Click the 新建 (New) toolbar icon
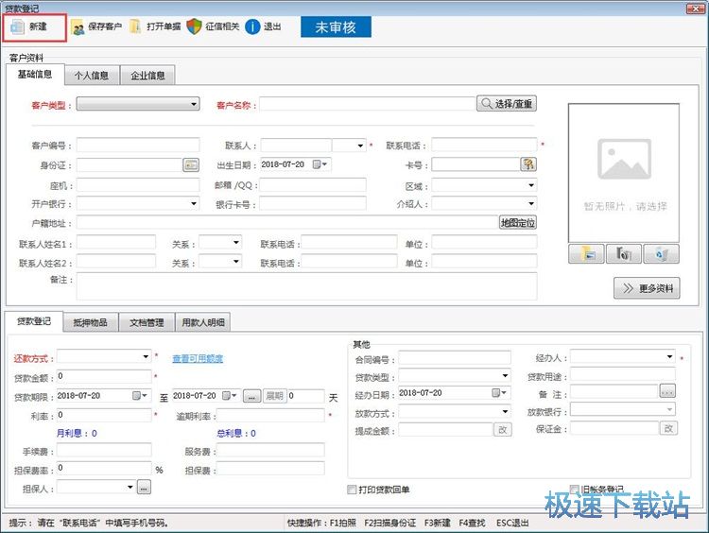 tap(17, 27)
